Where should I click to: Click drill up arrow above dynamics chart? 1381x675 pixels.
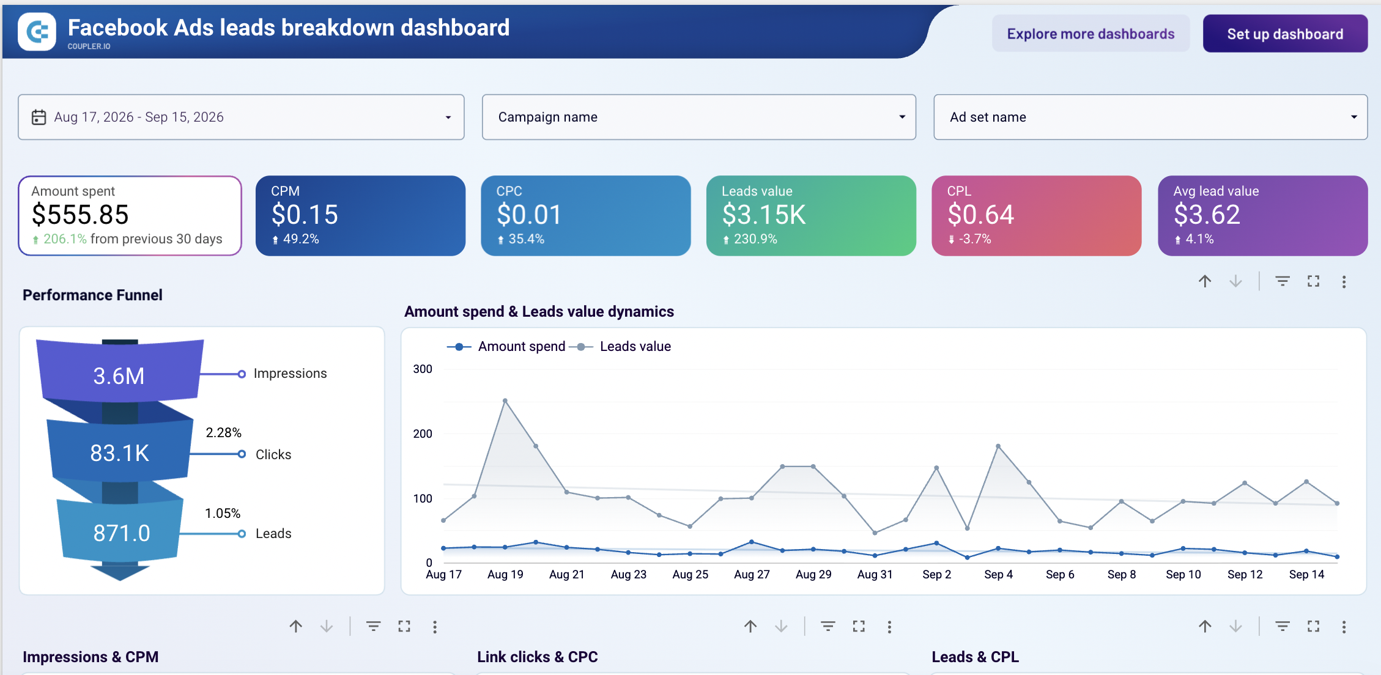[1205, 281]
